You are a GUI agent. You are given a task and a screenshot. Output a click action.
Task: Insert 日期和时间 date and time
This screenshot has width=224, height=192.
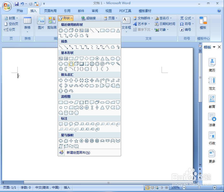click(165, 24)
